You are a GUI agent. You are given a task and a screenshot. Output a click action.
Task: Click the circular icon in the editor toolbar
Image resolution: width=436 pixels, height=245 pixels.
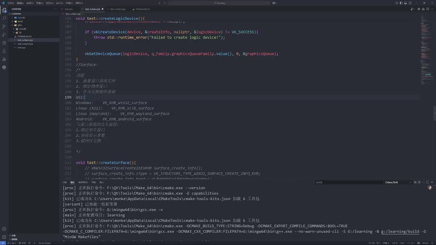[x=419, y=9]
